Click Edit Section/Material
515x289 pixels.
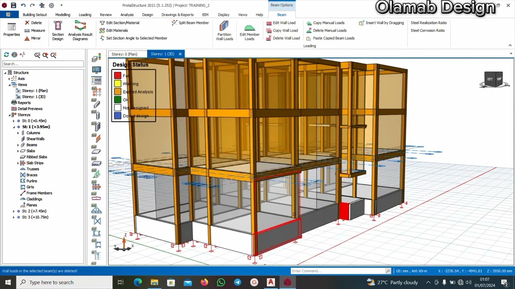pos(119,23)
